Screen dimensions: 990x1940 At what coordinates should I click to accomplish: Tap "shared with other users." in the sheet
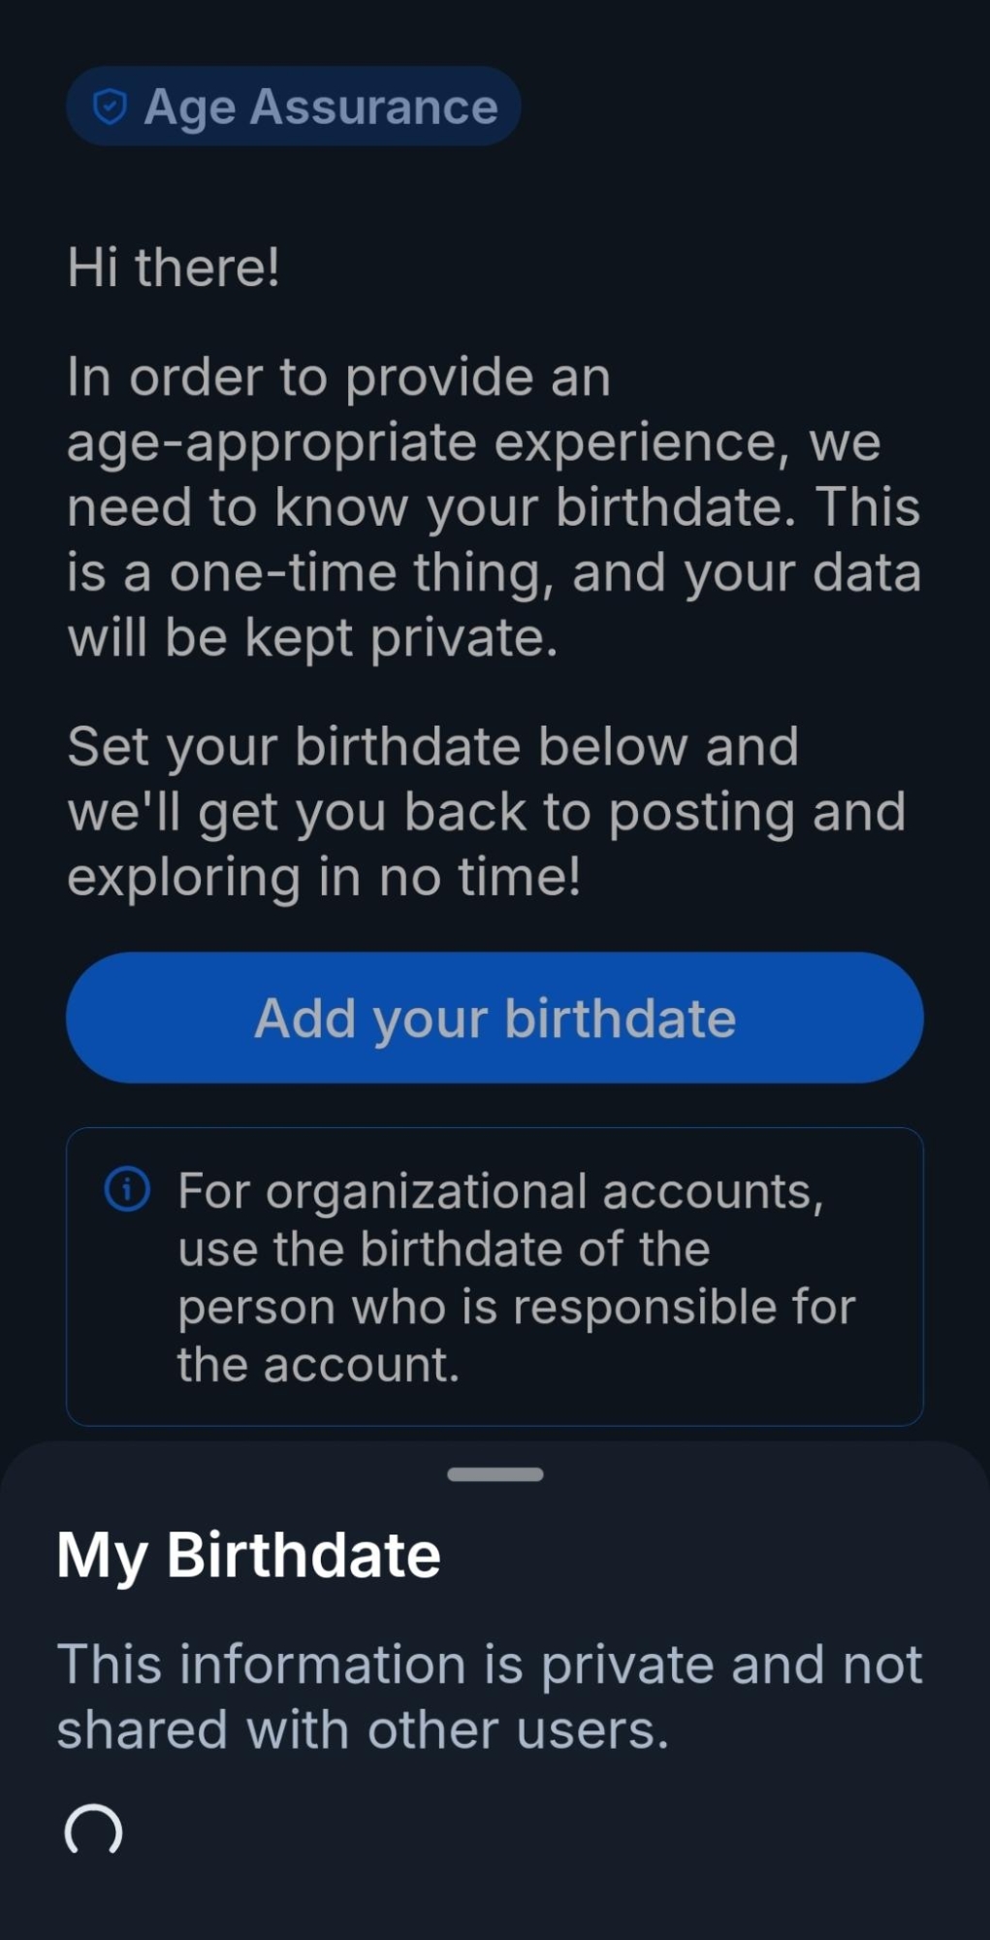(x=363, y=1730)
